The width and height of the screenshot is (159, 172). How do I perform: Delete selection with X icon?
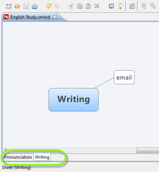point(97,6)
